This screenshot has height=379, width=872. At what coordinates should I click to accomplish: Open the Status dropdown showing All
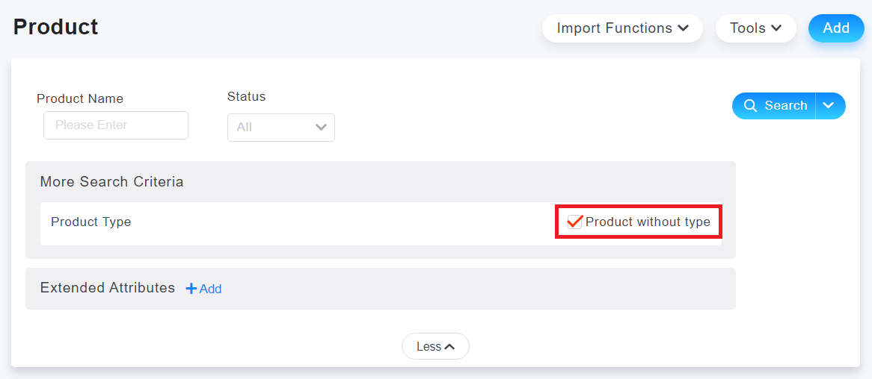[x=281, y=128]
